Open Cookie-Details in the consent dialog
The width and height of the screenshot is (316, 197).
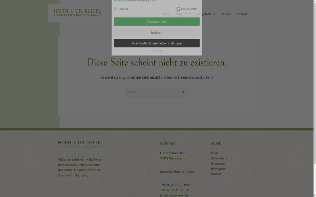pyautogui.click(x=157, y=51)
